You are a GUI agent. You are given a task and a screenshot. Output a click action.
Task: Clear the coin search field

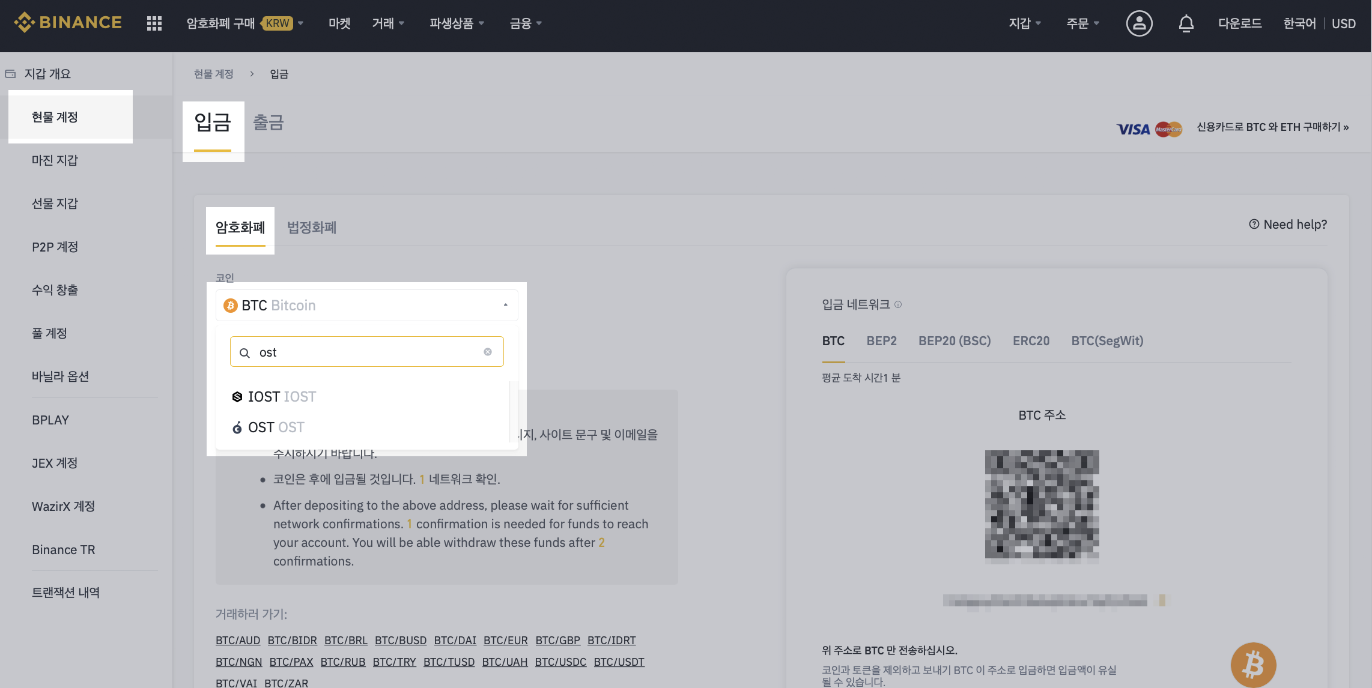(x=488, y=352)
